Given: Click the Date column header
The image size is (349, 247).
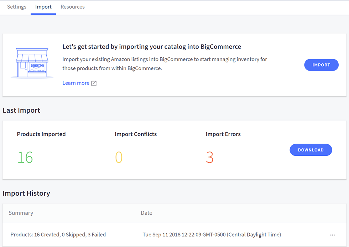Looking at the screenshot, I should 146,213.
